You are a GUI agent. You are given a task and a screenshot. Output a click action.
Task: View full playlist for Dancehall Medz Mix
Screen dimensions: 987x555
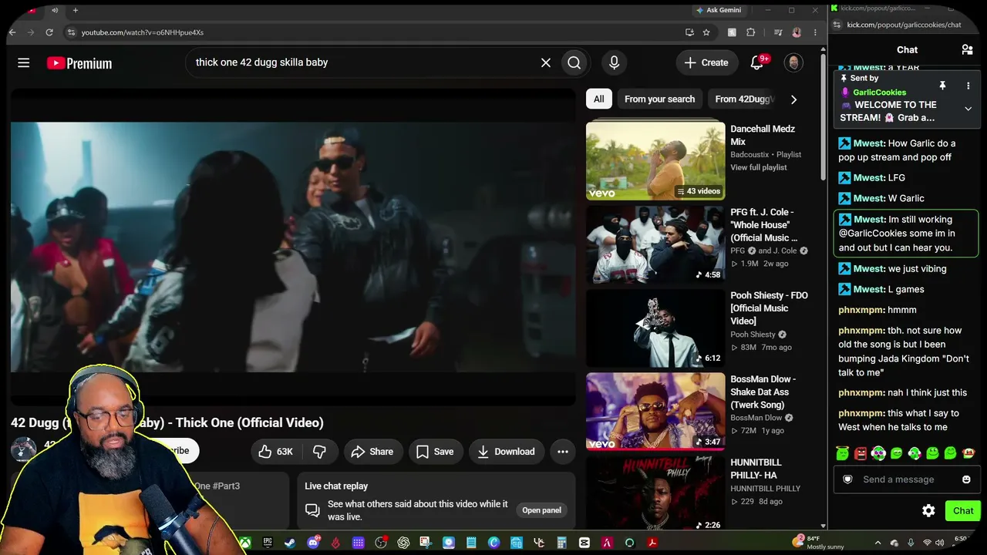[x=759, y=167]
